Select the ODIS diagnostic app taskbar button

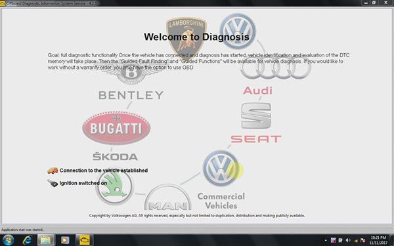click(85, 240)
